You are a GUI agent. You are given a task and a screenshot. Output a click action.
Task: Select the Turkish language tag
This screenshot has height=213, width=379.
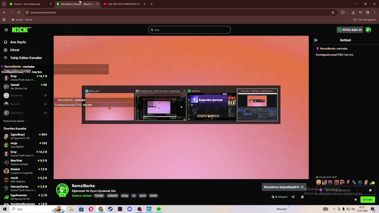99,196
